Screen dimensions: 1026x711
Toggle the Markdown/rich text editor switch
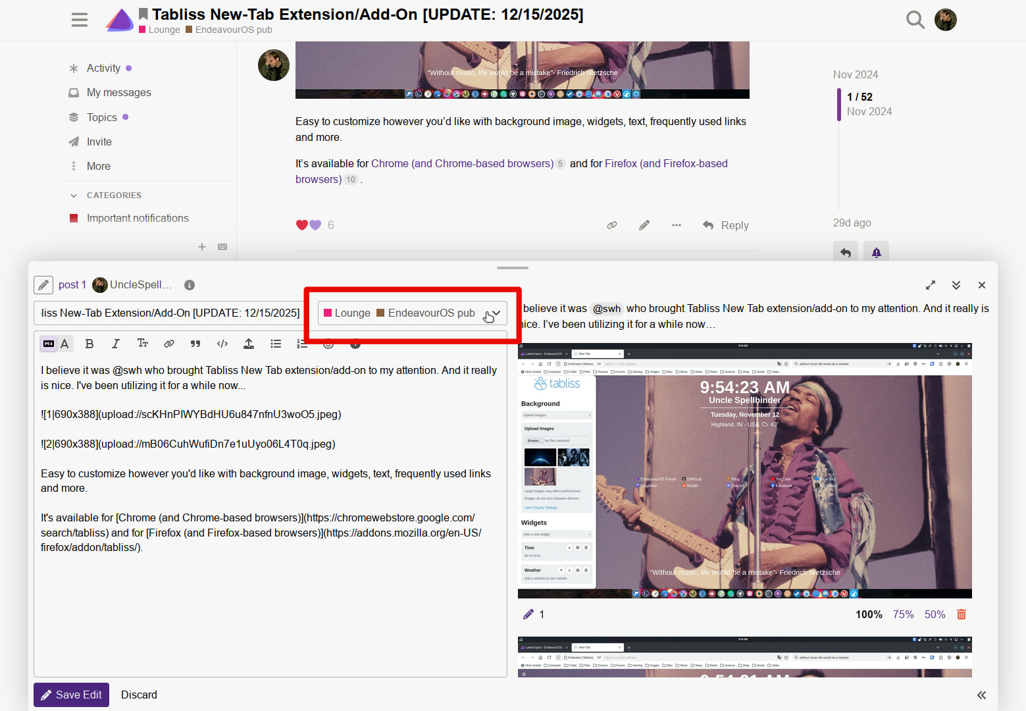pos(56,344)
